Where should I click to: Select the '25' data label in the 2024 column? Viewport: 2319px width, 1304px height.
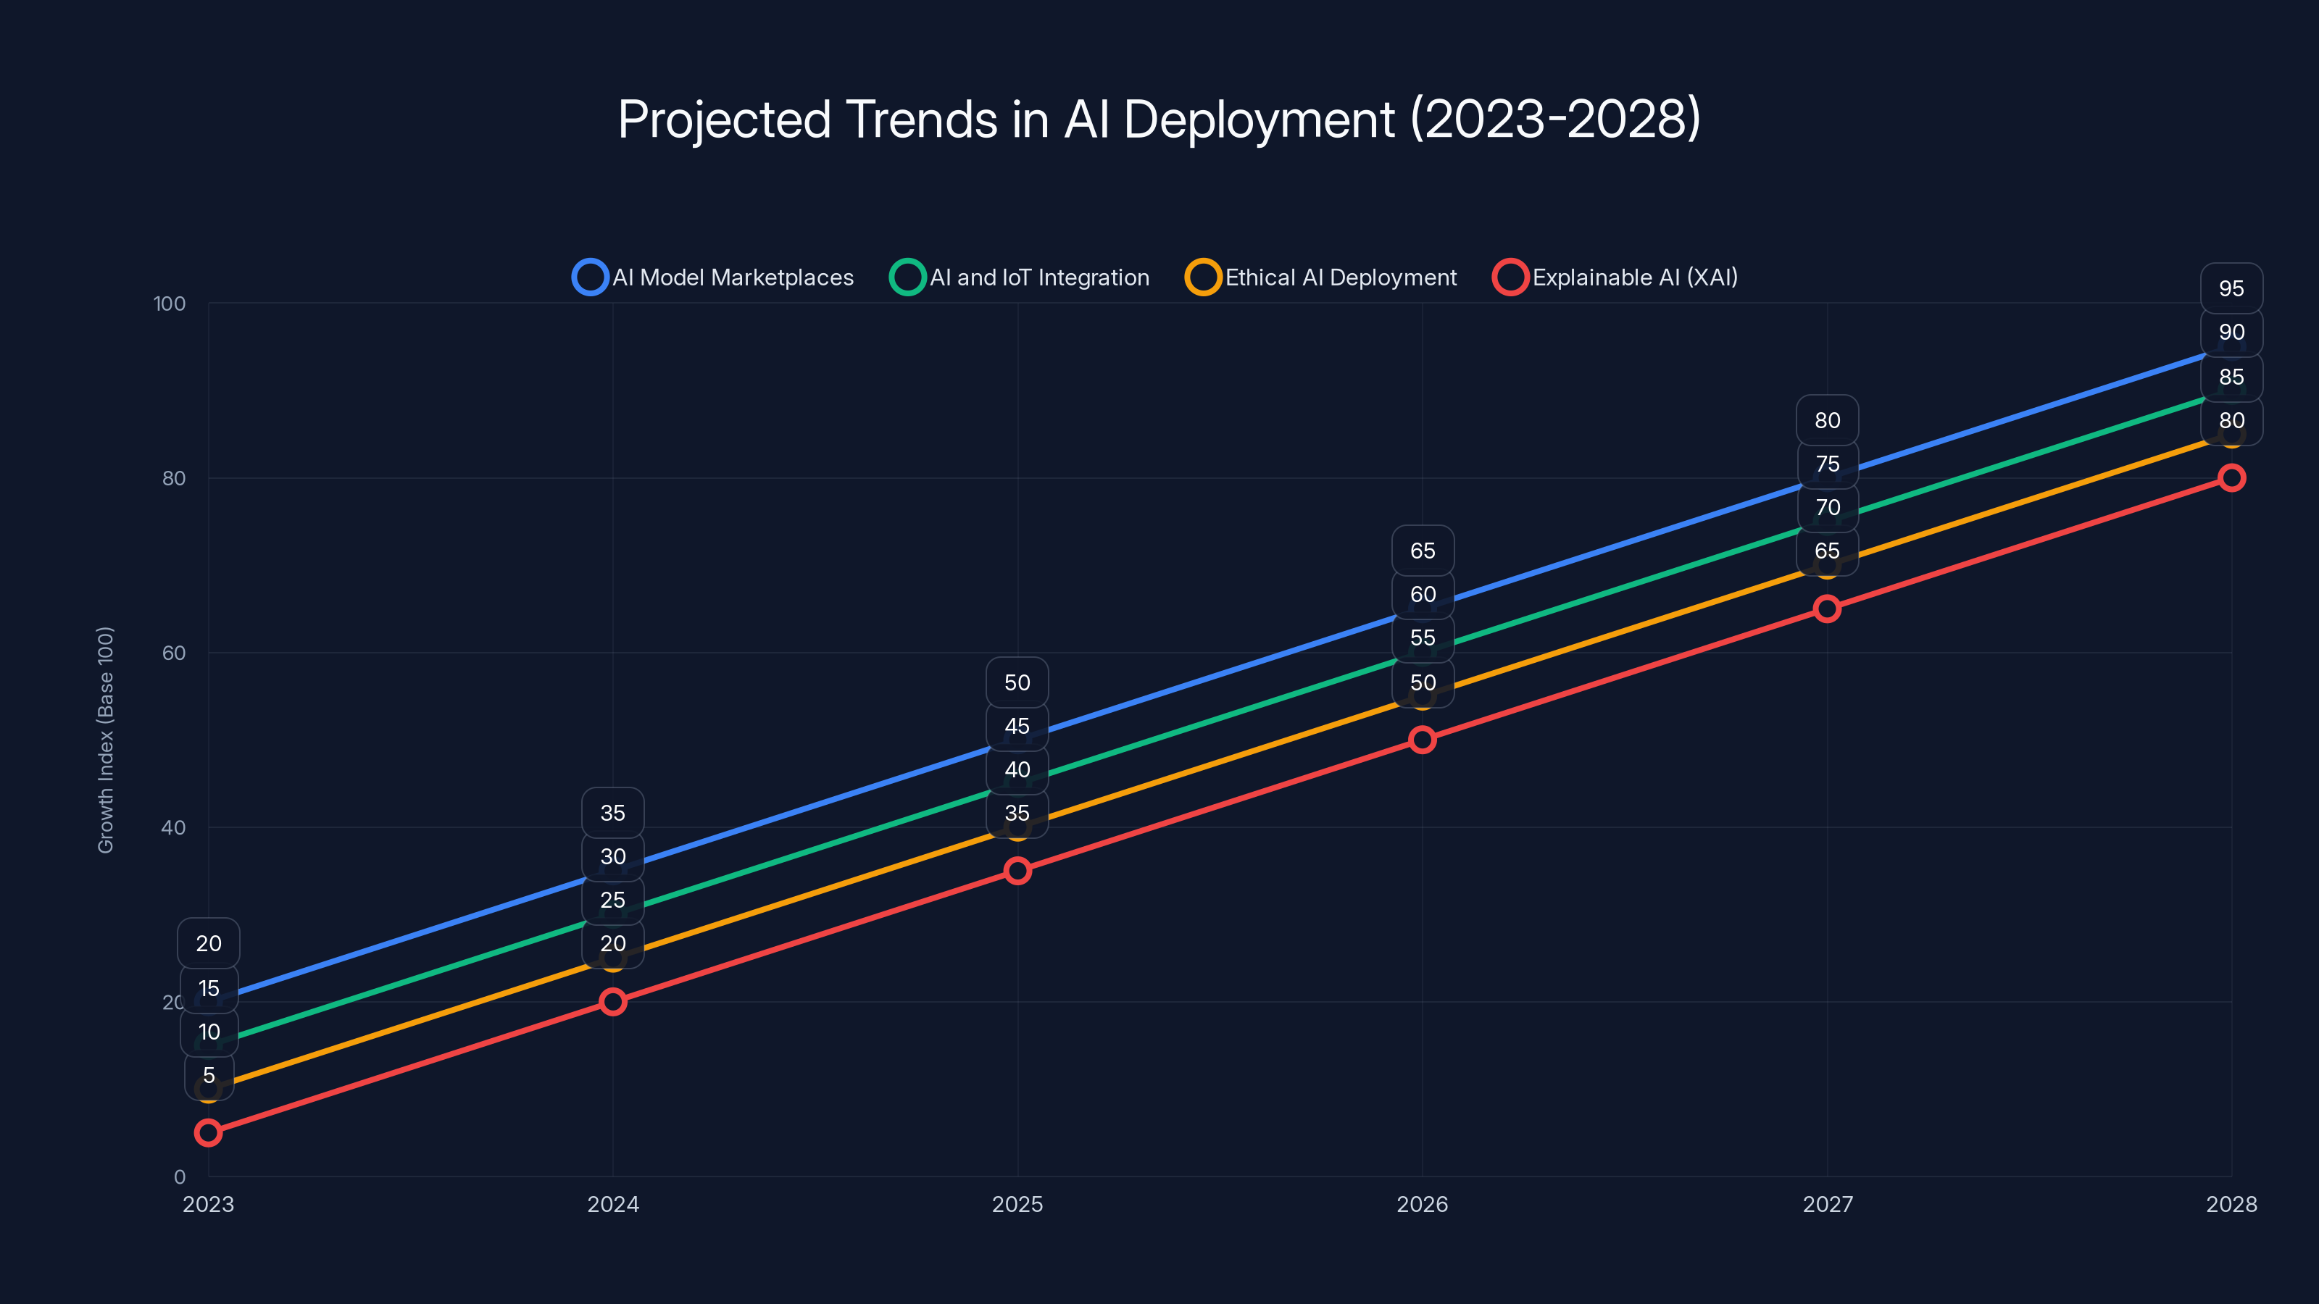(x=613, y=900)
